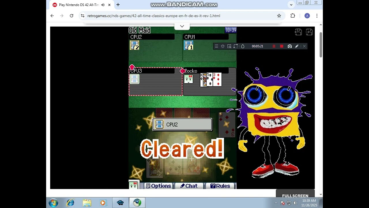
Task: View site information icon in address bar
Action: (x=83, y=16)
